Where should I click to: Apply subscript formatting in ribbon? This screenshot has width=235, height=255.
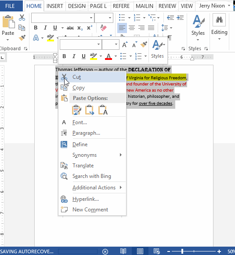(80, 28)
